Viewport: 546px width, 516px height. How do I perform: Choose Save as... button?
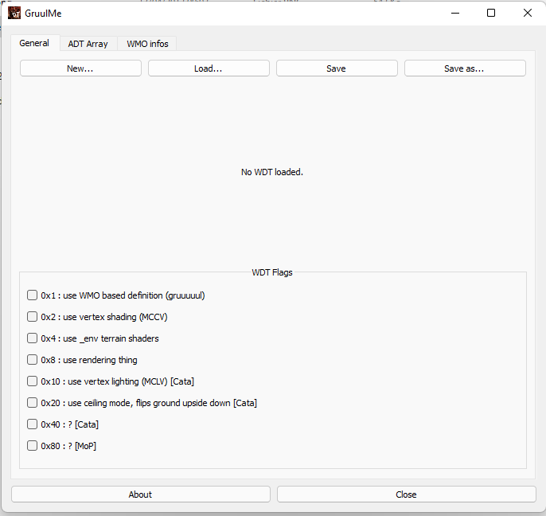coord(465,68)
